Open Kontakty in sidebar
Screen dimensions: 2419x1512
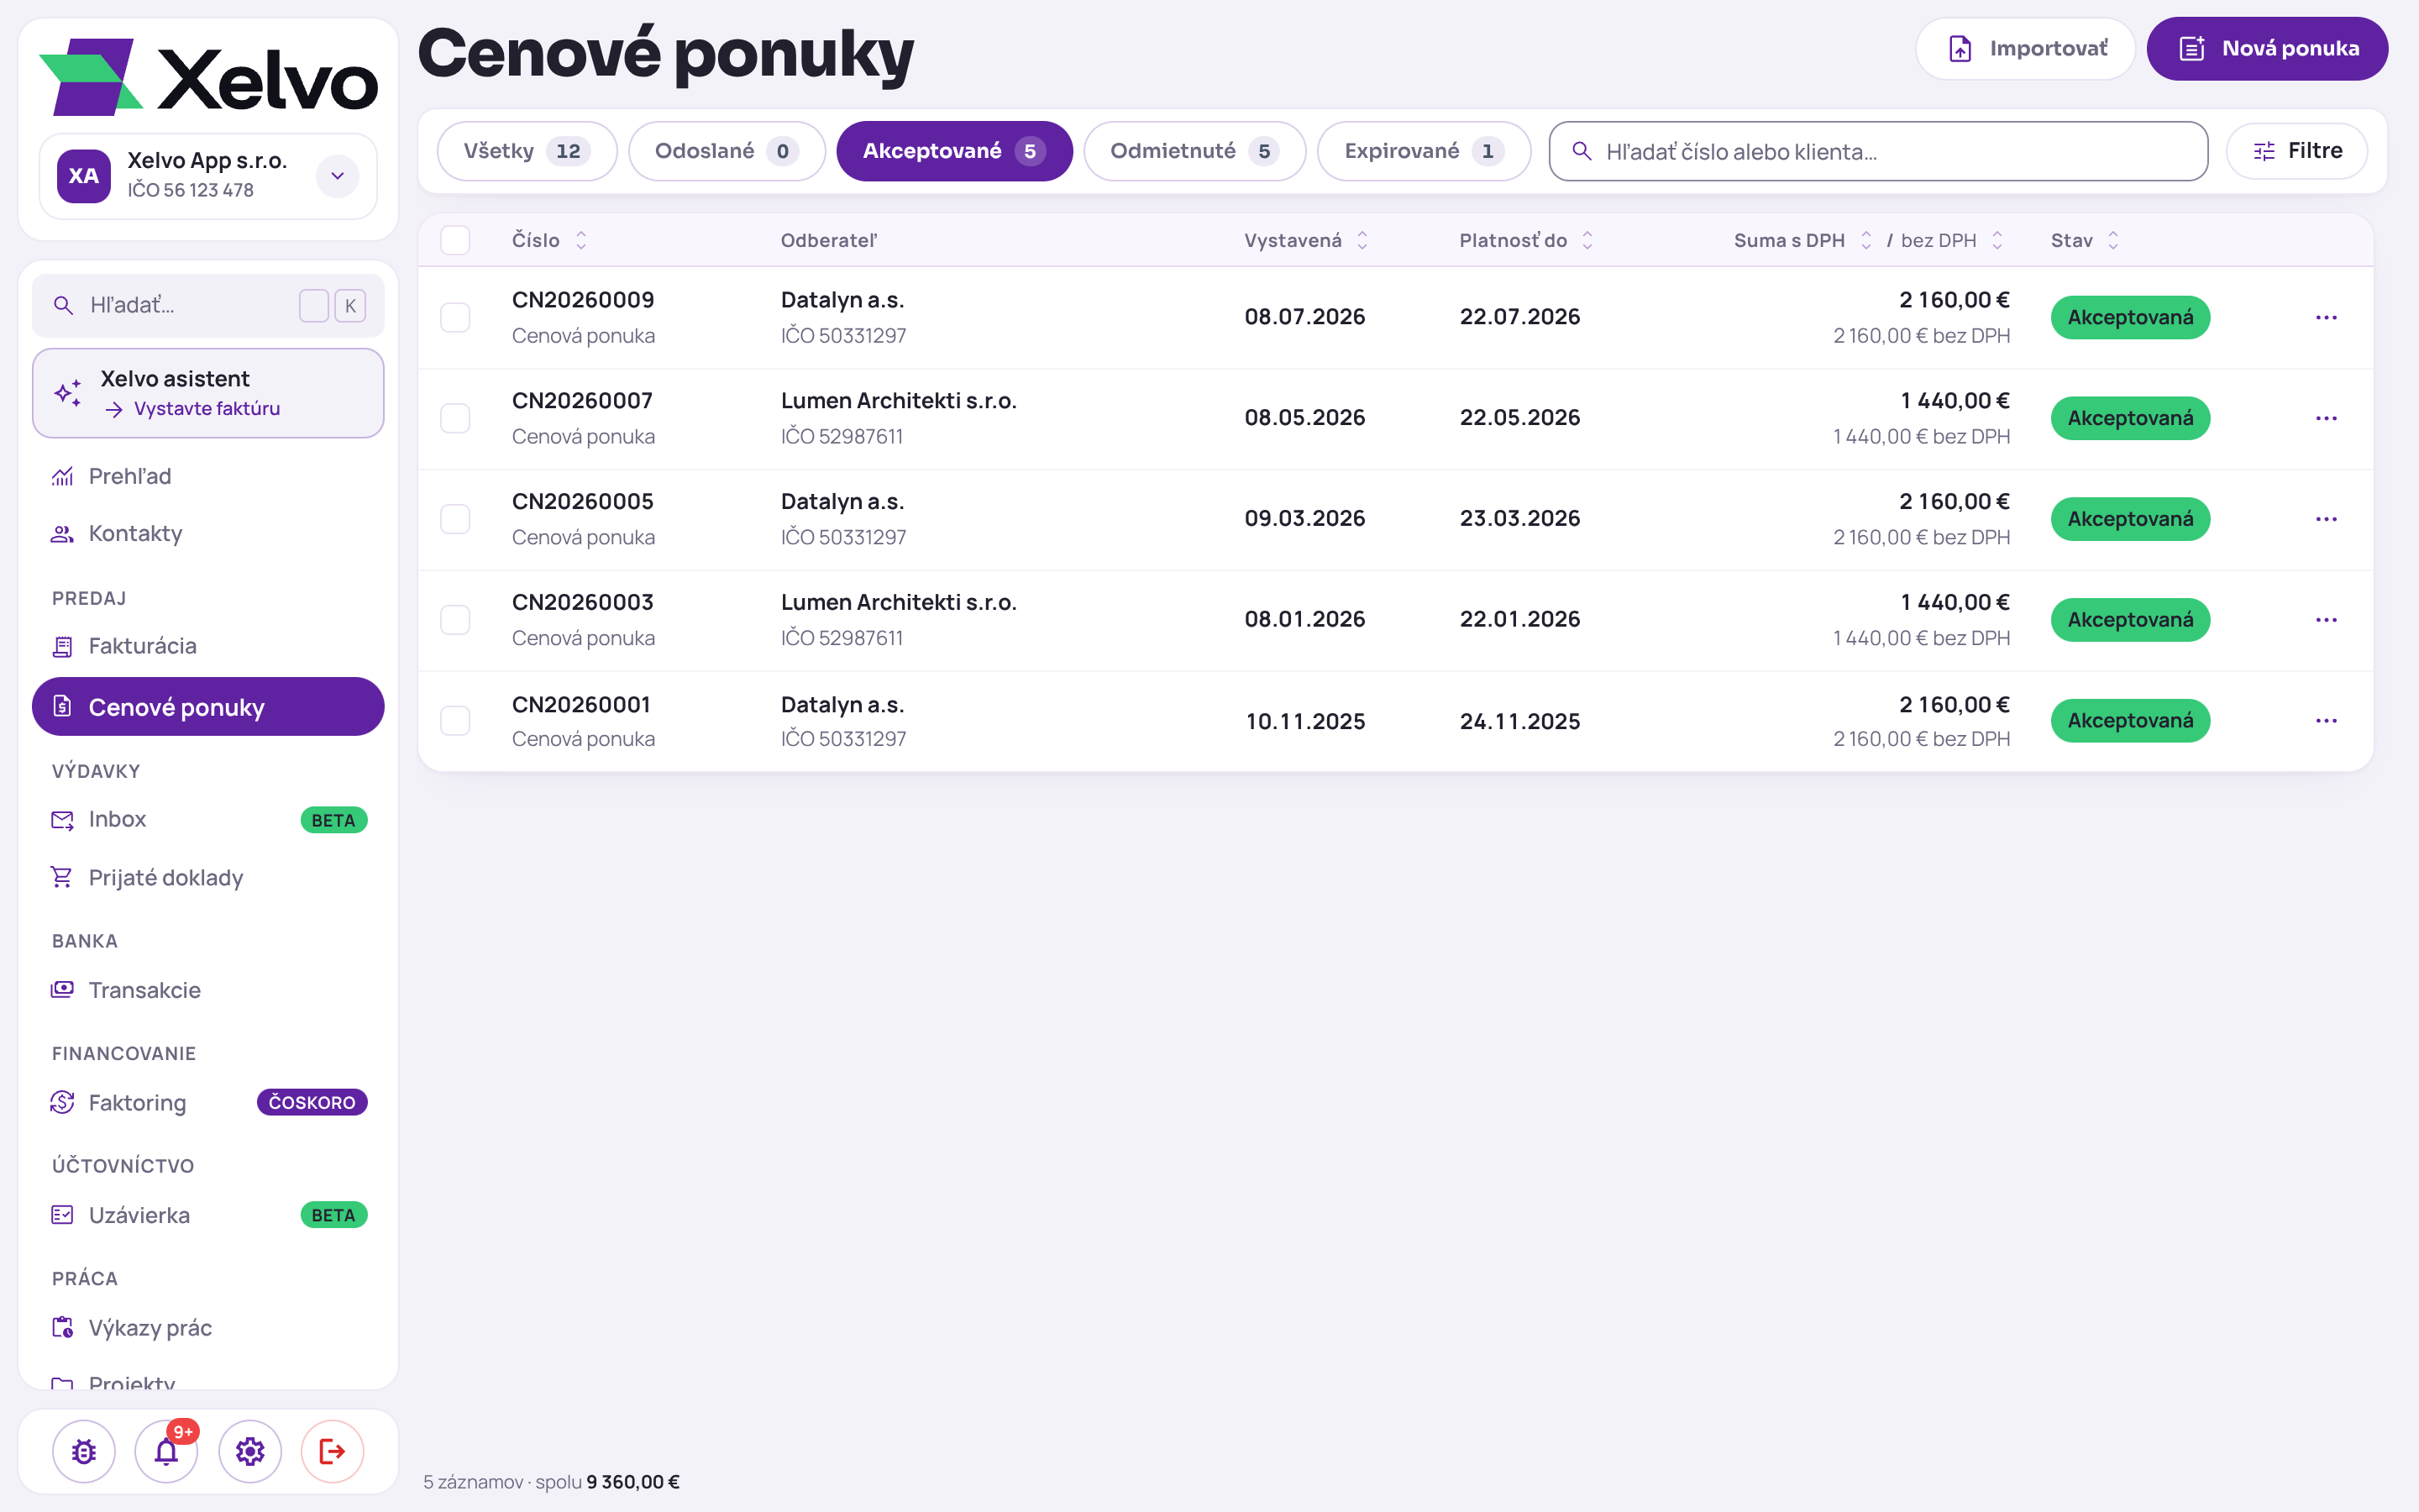pos(208,533)
